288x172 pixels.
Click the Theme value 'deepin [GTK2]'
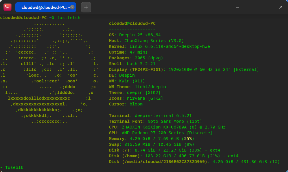[x=144, y=92]
